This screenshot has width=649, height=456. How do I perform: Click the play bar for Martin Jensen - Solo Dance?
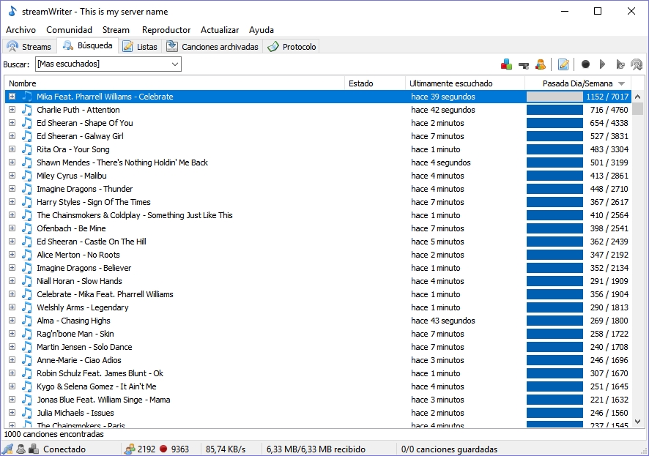click(x=555, y=347)
